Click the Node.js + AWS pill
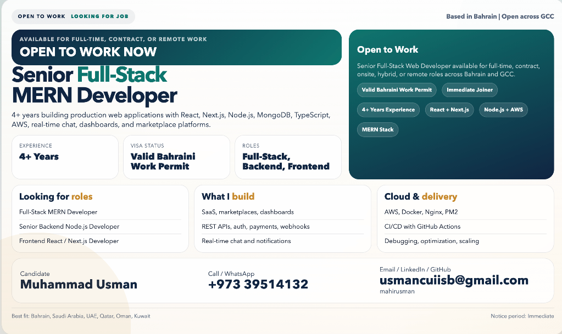562x334 pixels. click(x=503, y=110)
